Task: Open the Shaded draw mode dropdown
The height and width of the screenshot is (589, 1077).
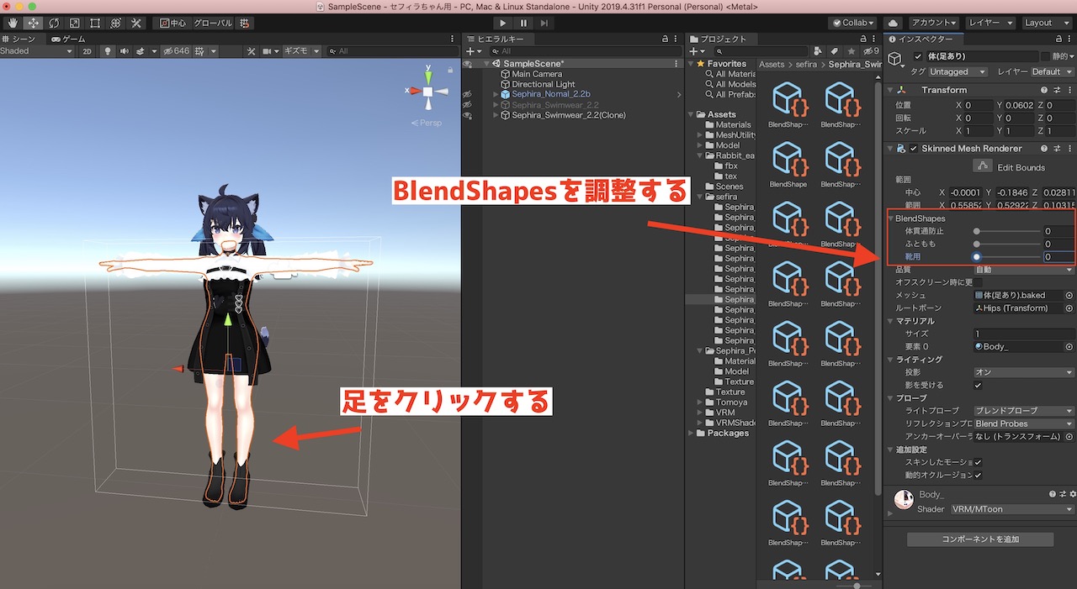Action: point(37,51)
